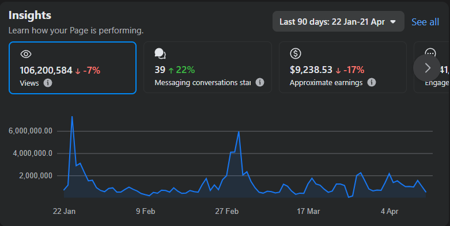Open the Last 90 days date dropdown
The image size is (450, 226).
338,21
